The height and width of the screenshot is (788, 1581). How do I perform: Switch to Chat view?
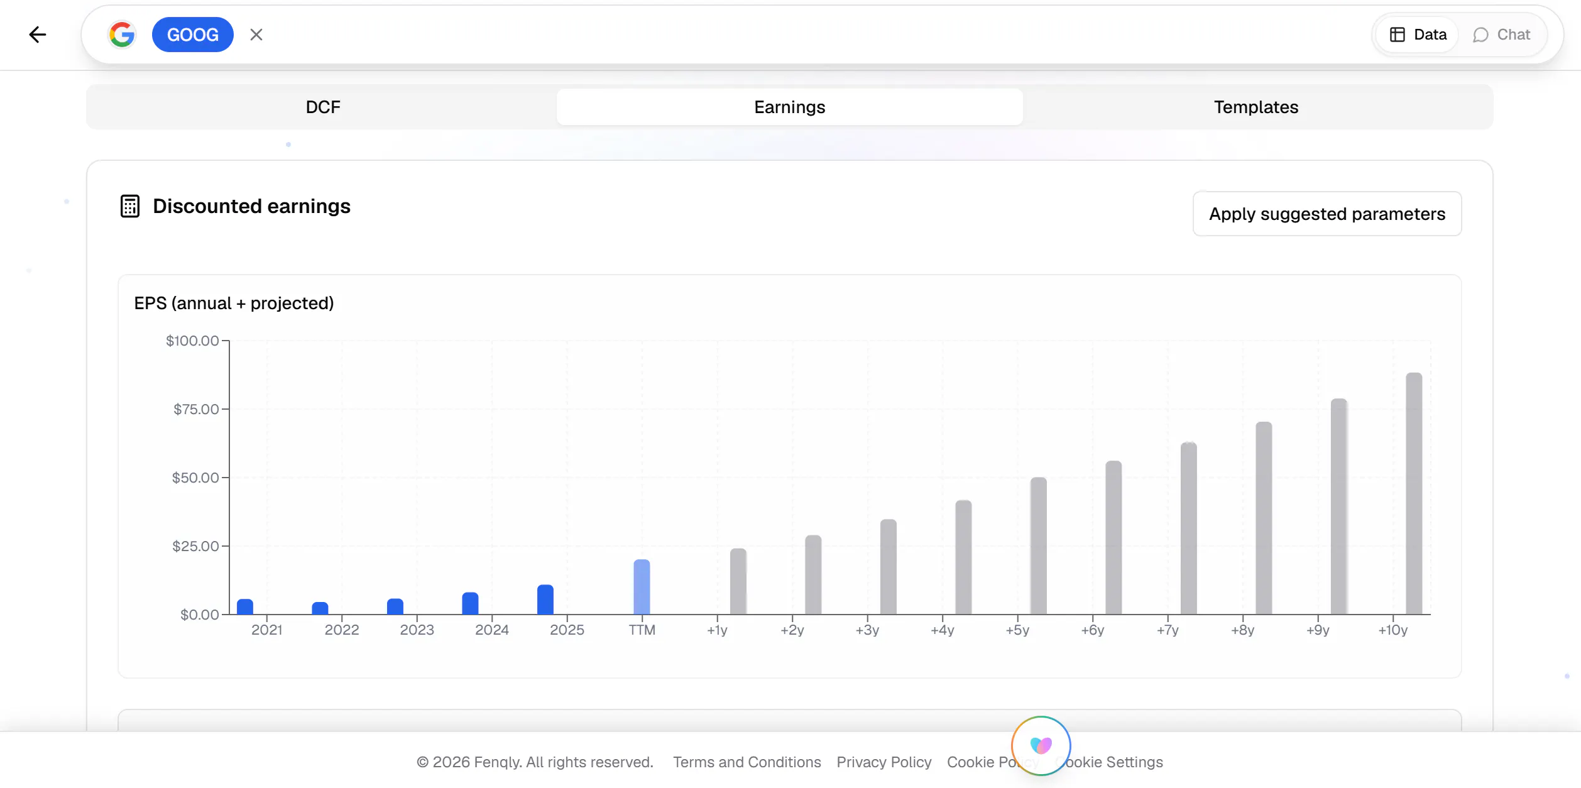tap(1501, 35)
